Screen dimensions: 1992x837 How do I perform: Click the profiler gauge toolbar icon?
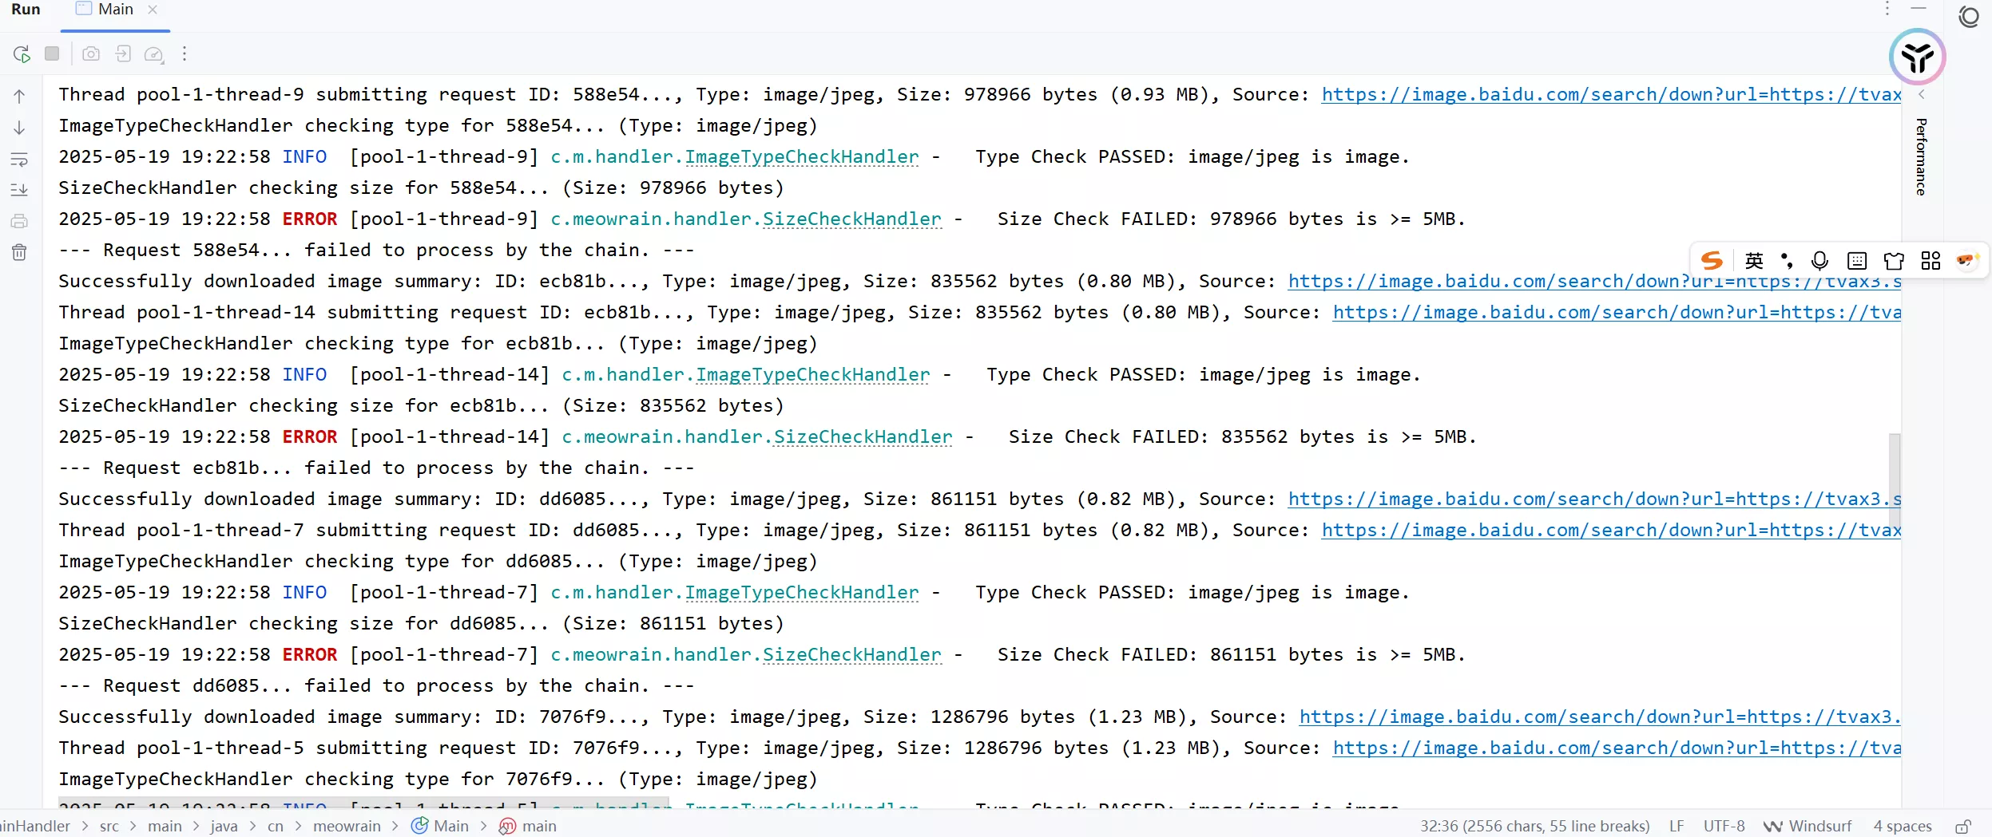[153, 54]
